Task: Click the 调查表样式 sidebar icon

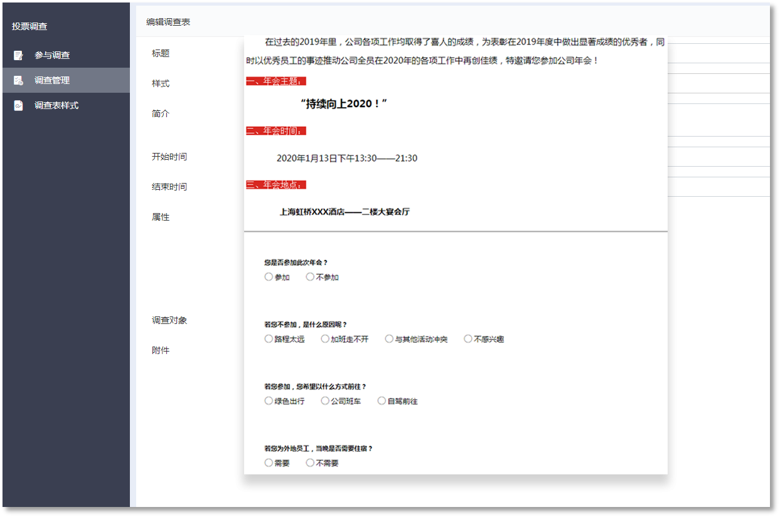Action: tap(19, 105)
